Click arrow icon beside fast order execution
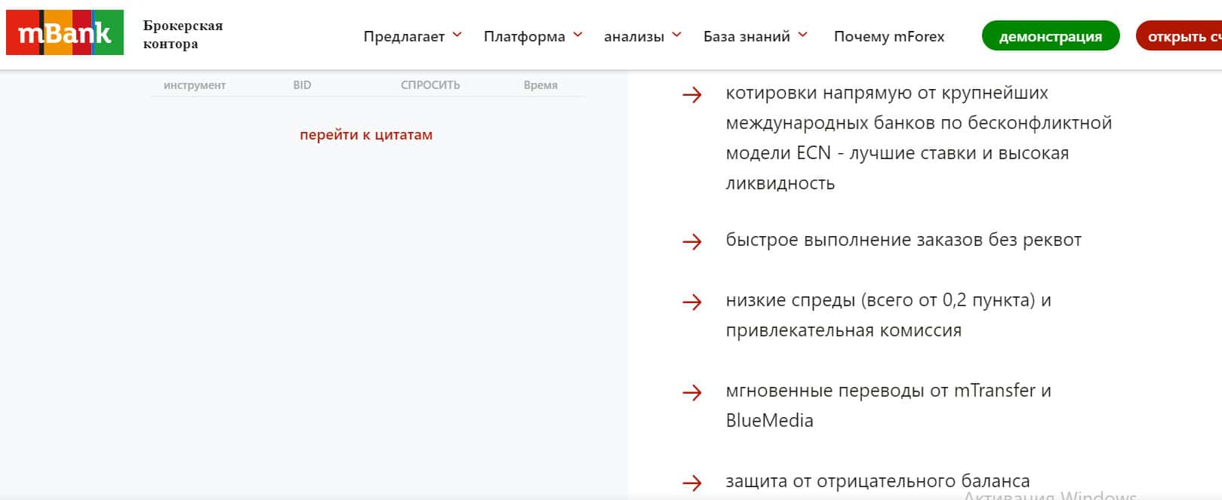Image resolution: width=1222 pixels, height=500 pixels. [x=692, y=241]
